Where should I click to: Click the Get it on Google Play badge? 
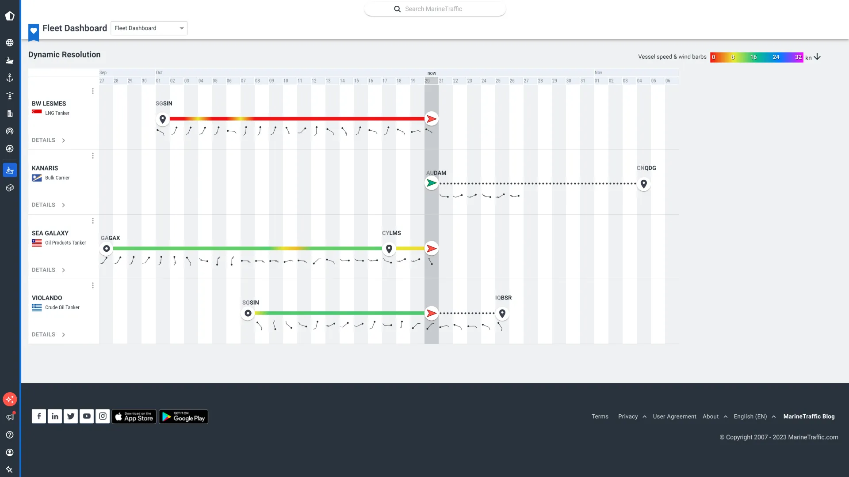pyautogui.click(x=183, y=416)
